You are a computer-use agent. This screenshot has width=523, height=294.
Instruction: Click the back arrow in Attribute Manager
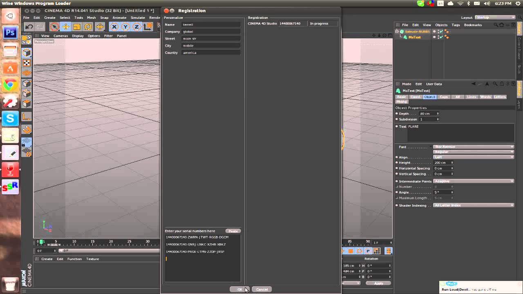click(x=474, y=84)
